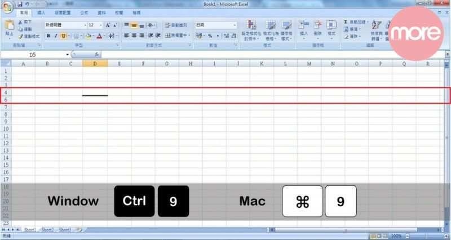Open Cell Styles gallery
This screenshot has height=240, width=451.
click(287, 30)
